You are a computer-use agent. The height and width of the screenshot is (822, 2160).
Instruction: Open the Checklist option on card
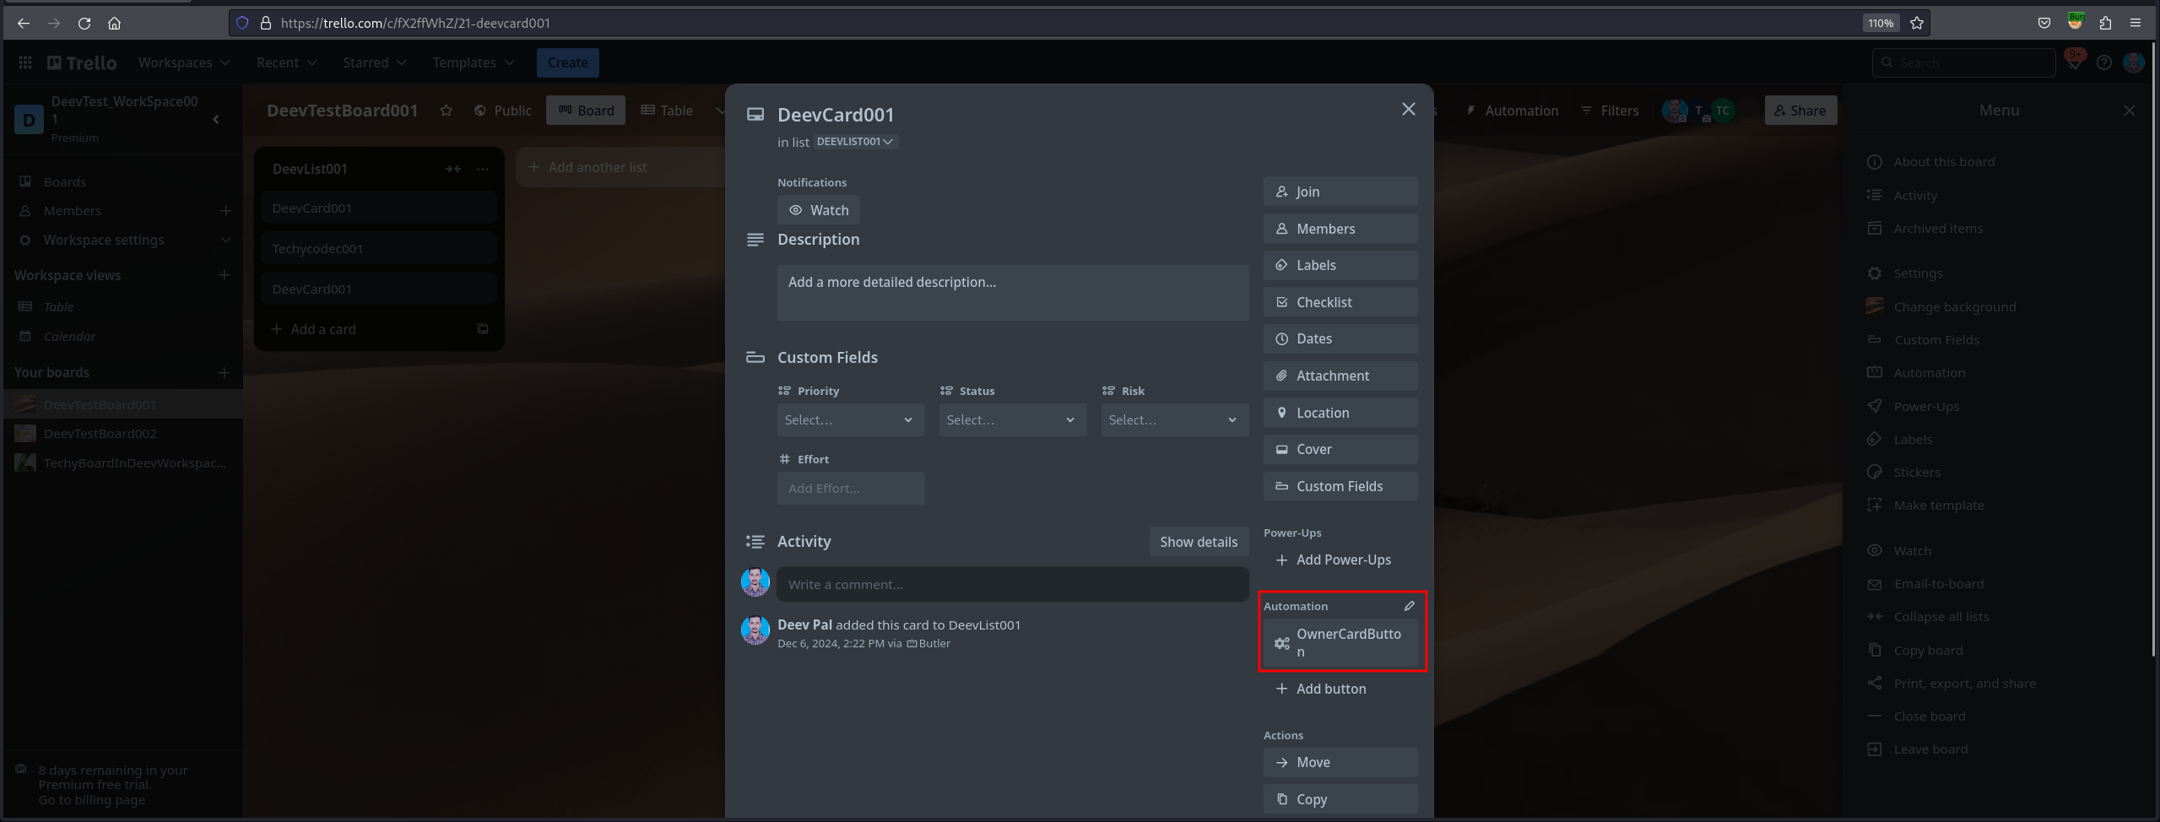pos(1340,302)
